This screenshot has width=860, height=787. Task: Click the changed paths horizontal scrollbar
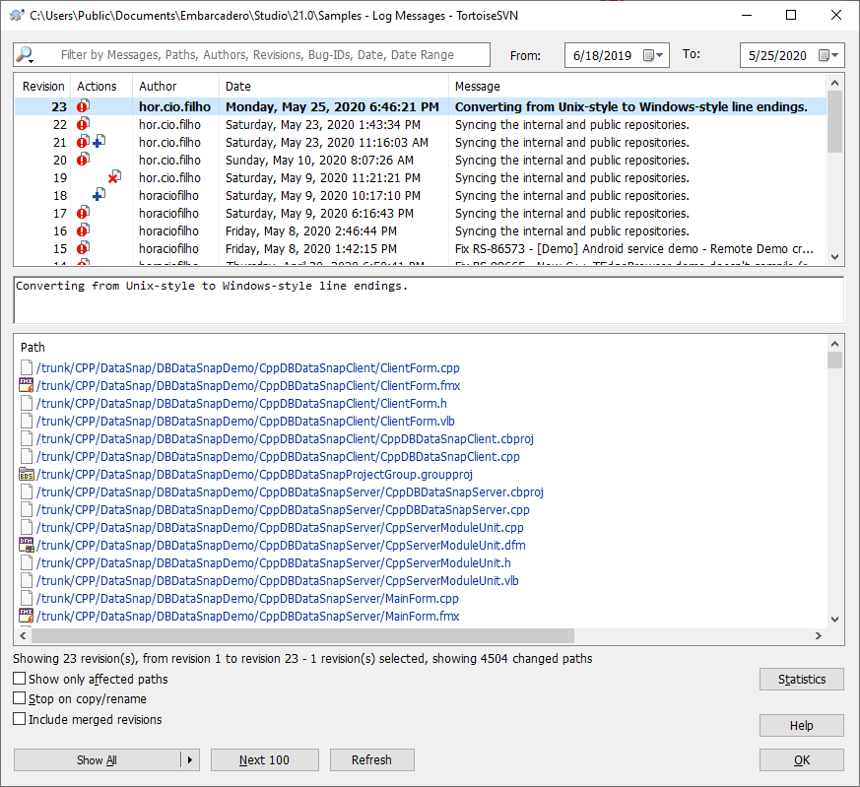pos(296,636)
